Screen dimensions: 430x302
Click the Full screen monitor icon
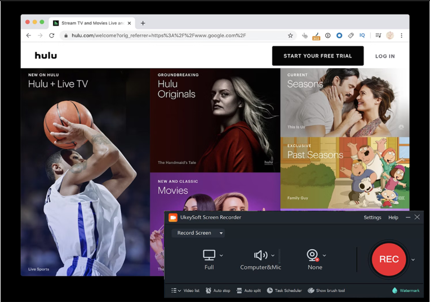pyautogui.click(x=209, y=255)
